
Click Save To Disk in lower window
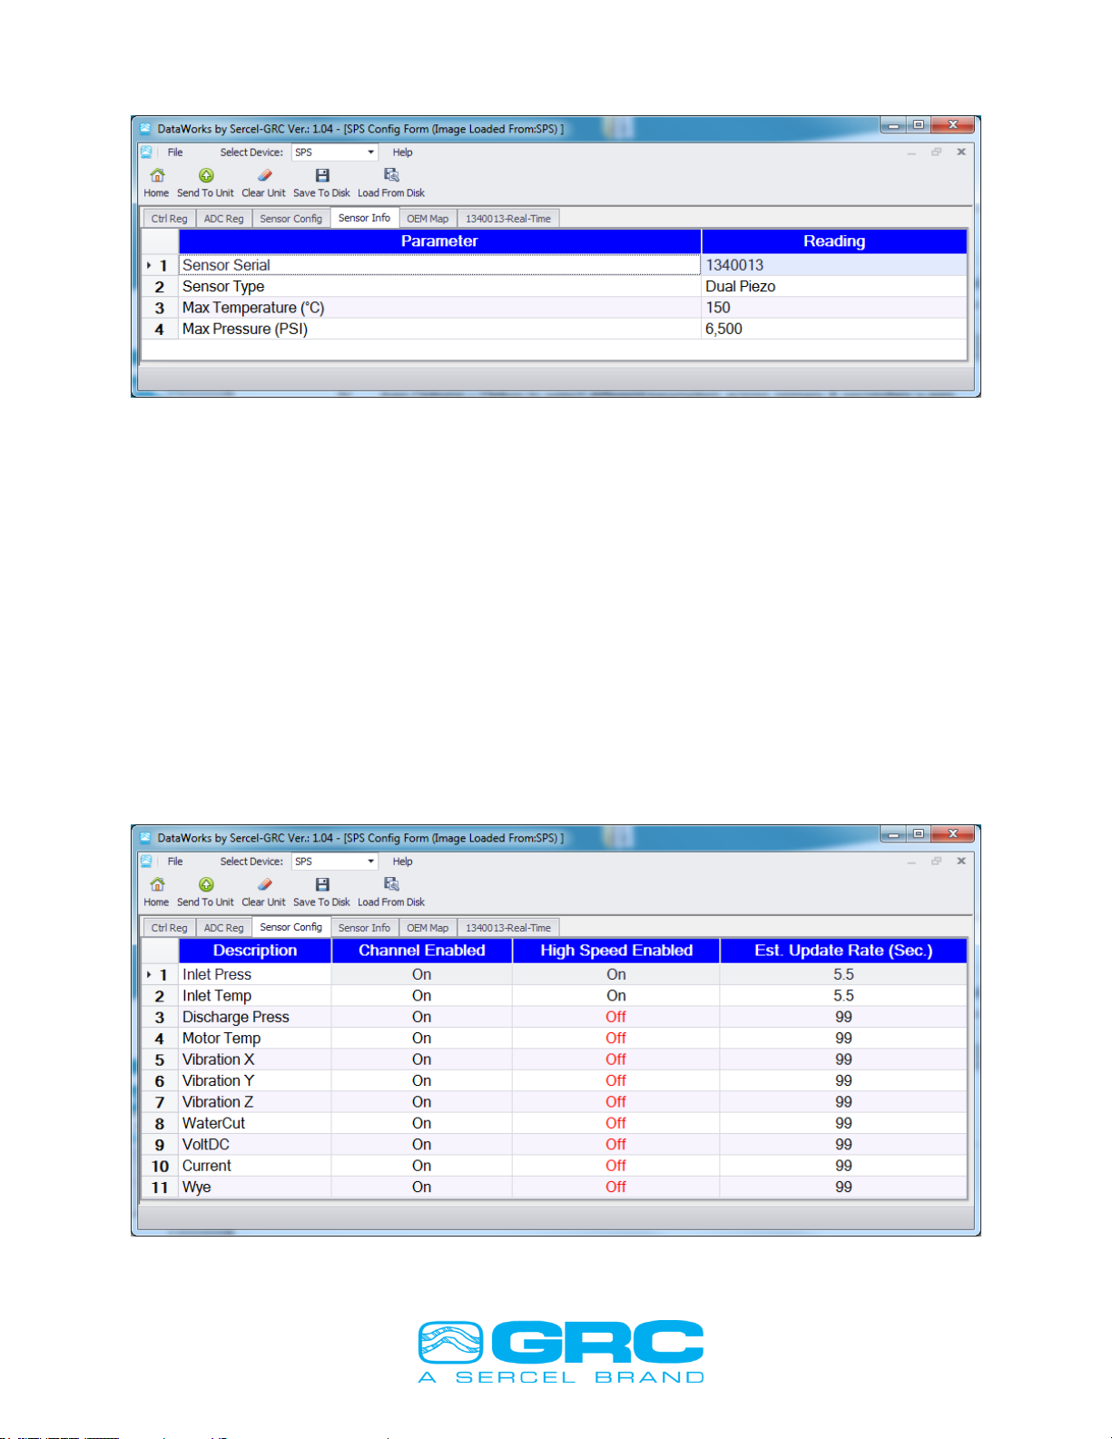pos(321,892)
